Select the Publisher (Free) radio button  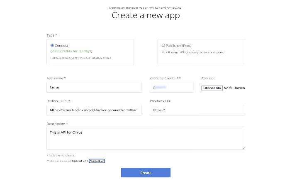click(163, 45)
